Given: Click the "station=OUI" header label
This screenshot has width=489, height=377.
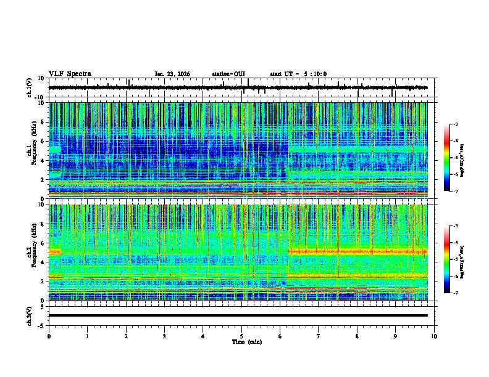Looking at the screenshot, I should click(x=228, y=74).
